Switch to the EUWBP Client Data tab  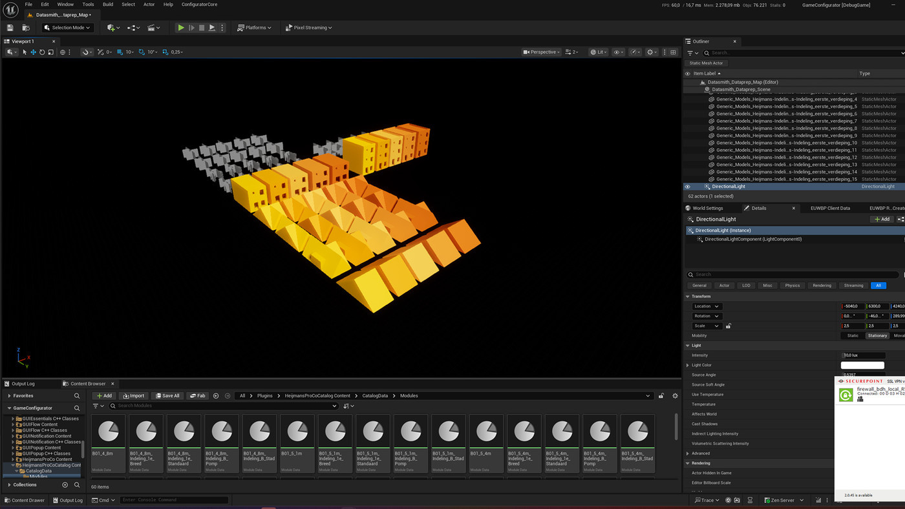pyautogui.click(x=830, y=208)
